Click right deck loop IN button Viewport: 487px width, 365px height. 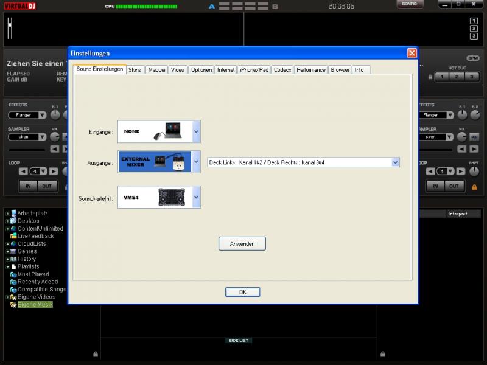435,186
